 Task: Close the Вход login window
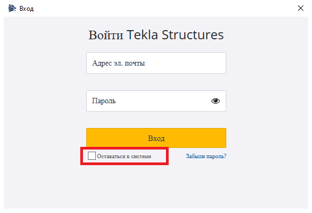point(301,8)
